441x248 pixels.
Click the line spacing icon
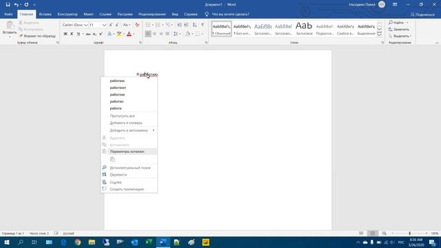176,34
